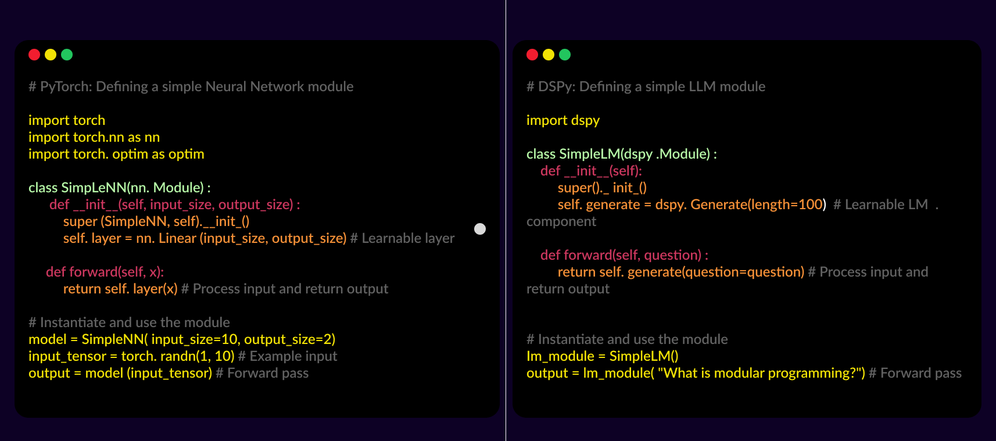The height and width of the screenshot is (441, 996).
Task: Click the line 'class SimpleLM(dspy .Module) :'
Action: click(x=622, y=154)
